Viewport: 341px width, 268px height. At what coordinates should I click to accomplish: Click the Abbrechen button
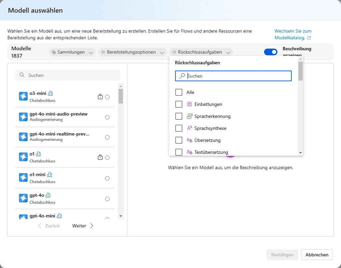317,254
